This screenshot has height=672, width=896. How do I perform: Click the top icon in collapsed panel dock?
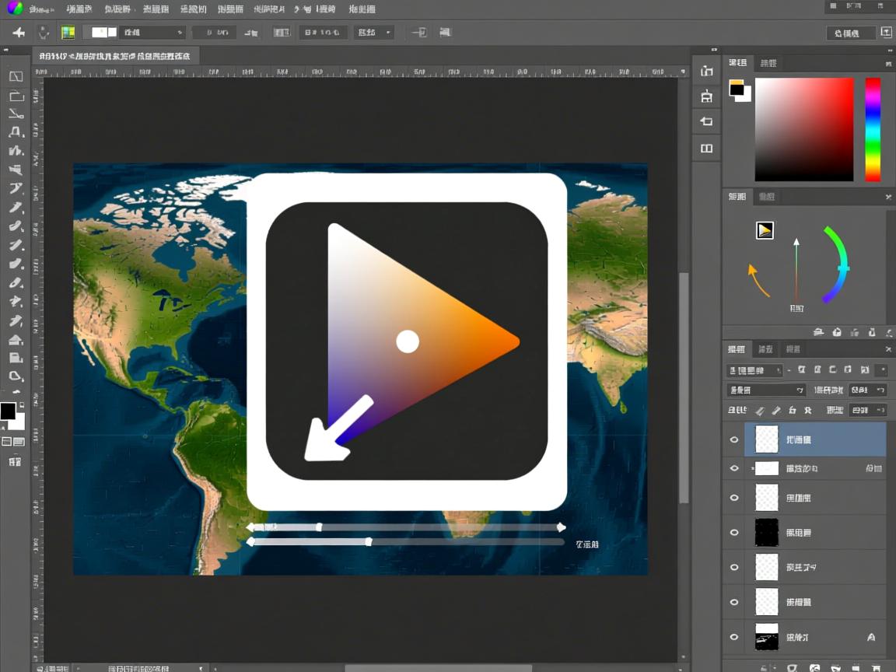pyautogui.click(x=706, y=71)
